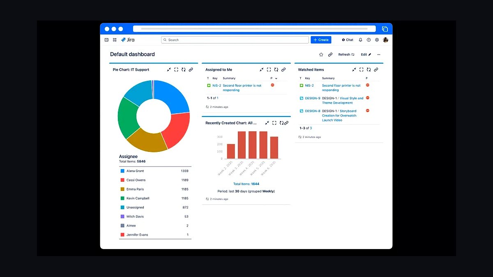
Task: Refresh the Pie Chart: IT Support gadget
Action: click(x=183, y=70)
